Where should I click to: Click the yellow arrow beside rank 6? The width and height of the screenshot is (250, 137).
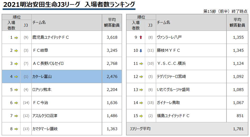[x=16, y=103]
